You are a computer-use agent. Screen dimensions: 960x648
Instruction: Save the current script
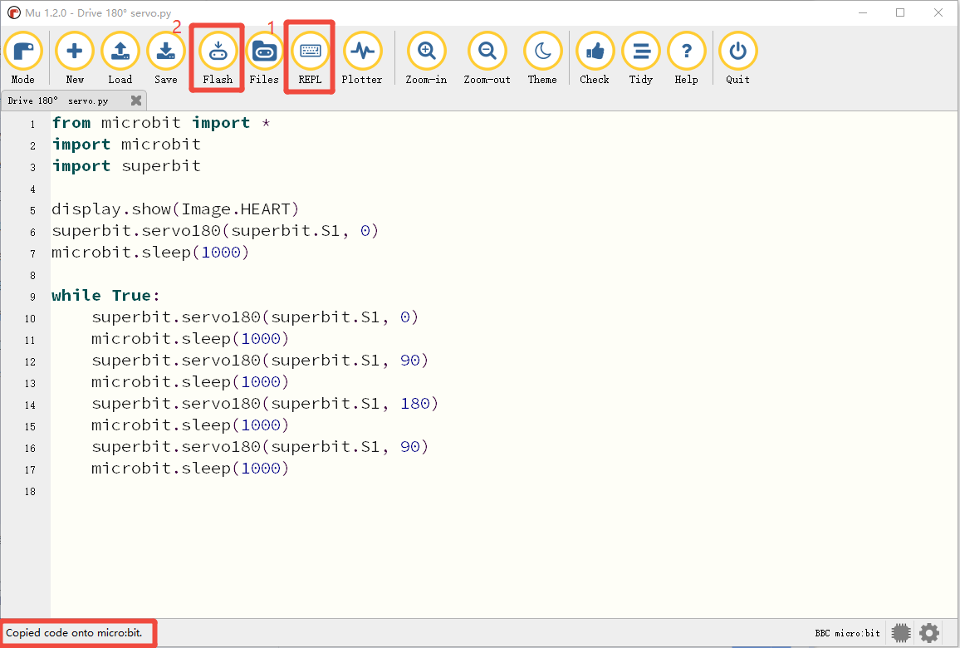coord(165,59)
